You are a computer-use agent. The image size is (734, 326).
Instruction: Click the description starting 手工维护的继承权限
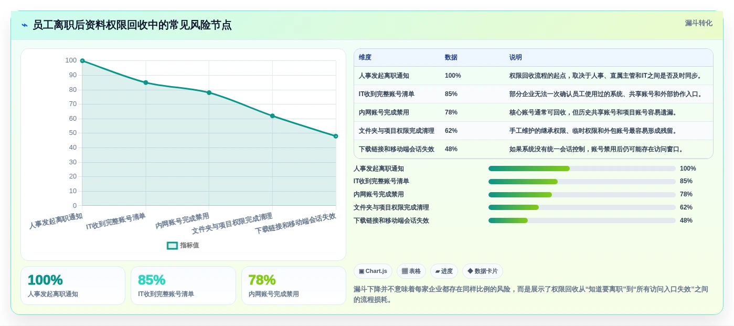click(x=593, y=131)
